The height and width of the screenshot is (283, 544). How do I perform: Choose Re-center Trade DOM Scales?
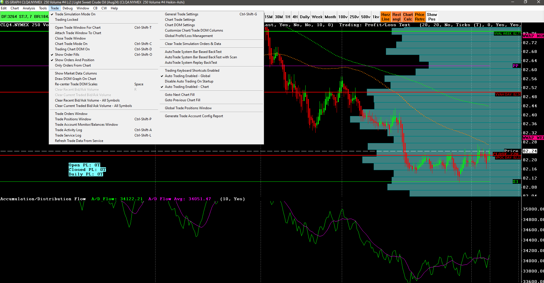103,84
